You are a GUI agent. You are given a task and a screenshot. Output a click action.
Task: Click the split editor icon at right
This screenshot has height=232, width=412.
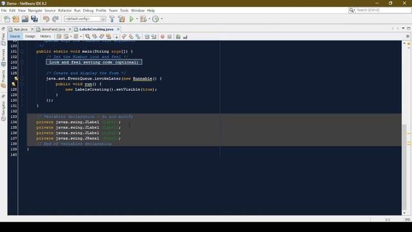tap(407, 36)
